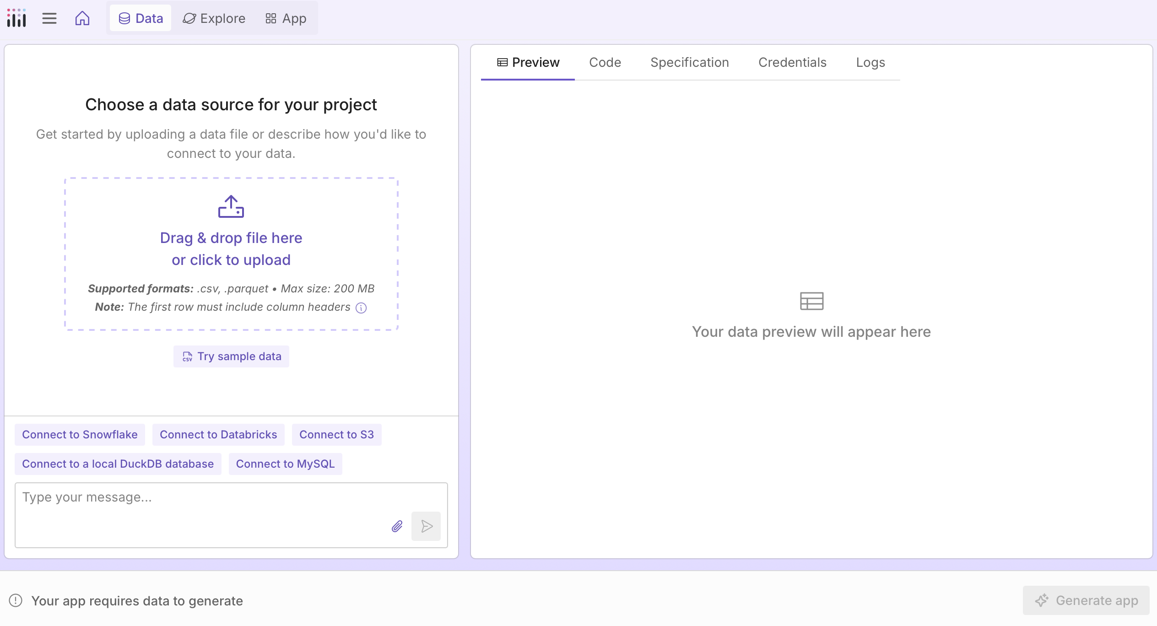Click the app logo in the top-left corner

coord(16,17)
